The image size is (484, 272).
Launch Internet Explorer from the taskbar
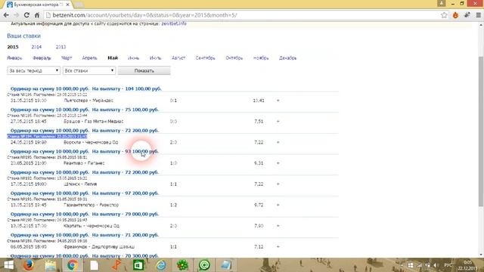[160, 265]
